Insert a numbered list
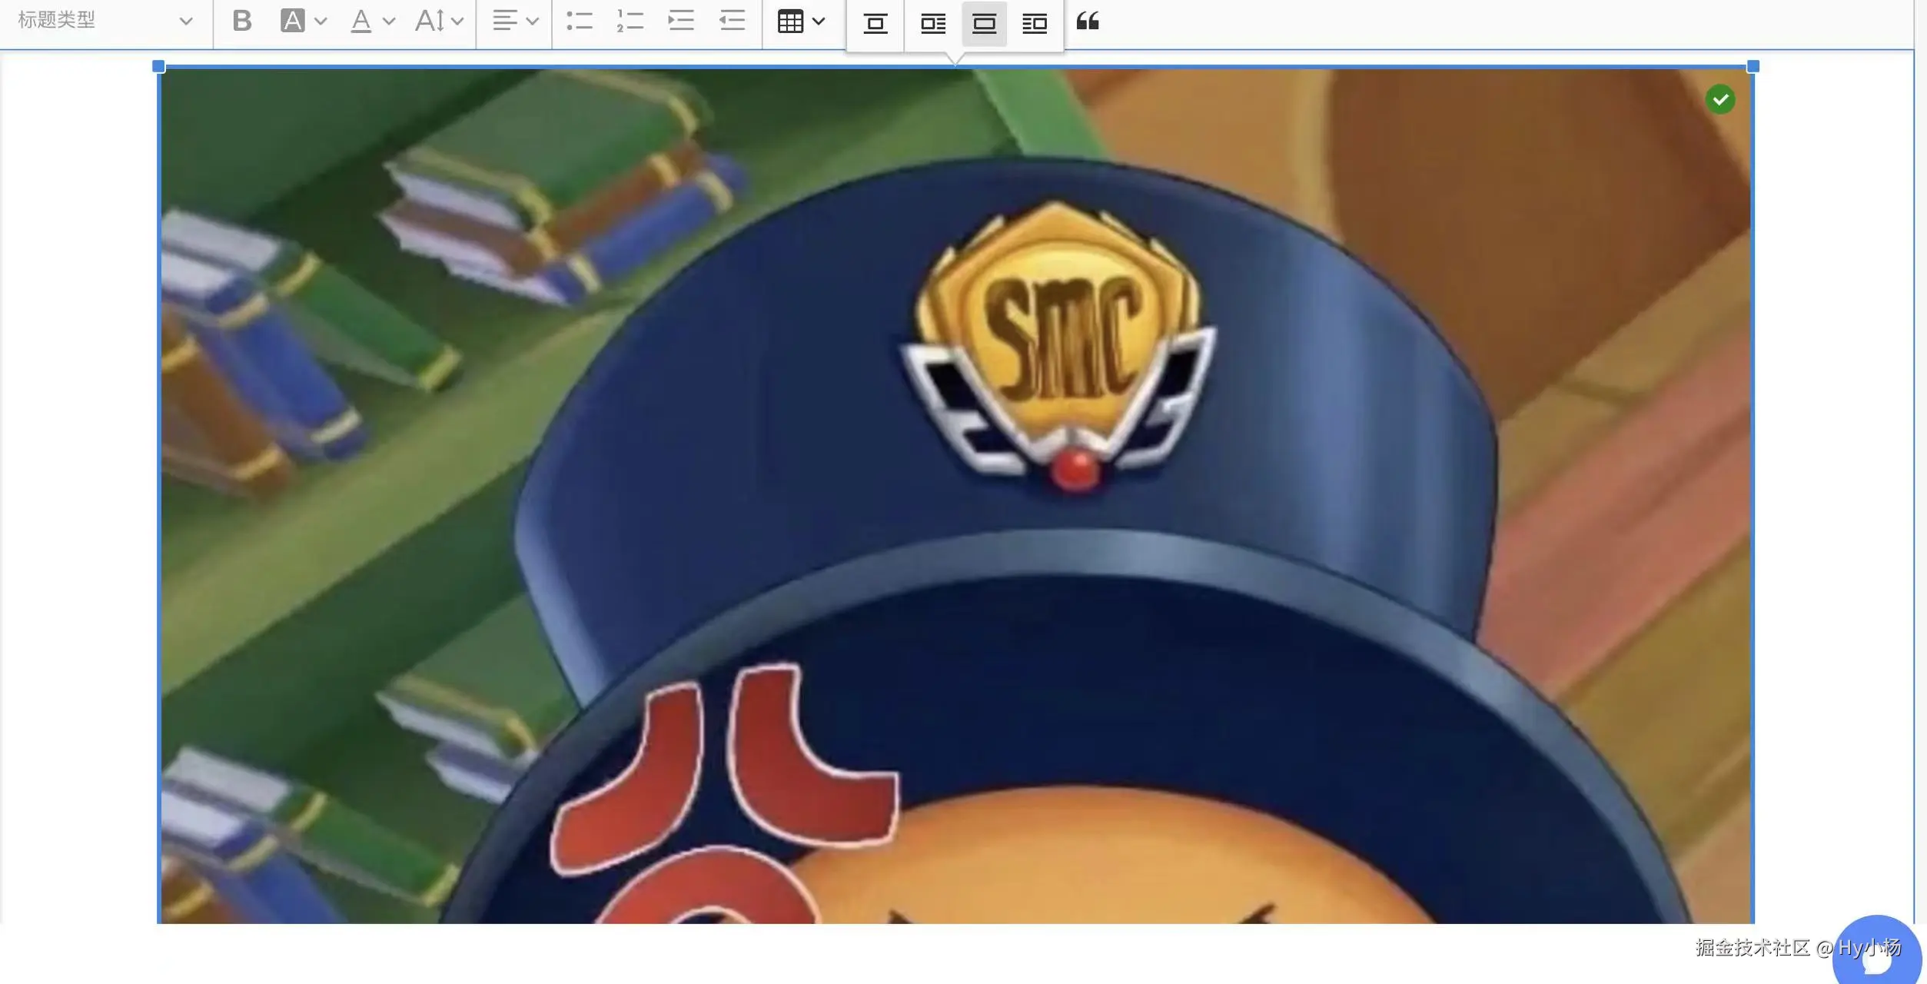The height and width of the screenshot is (984, 1927). (x=630, y=21)
